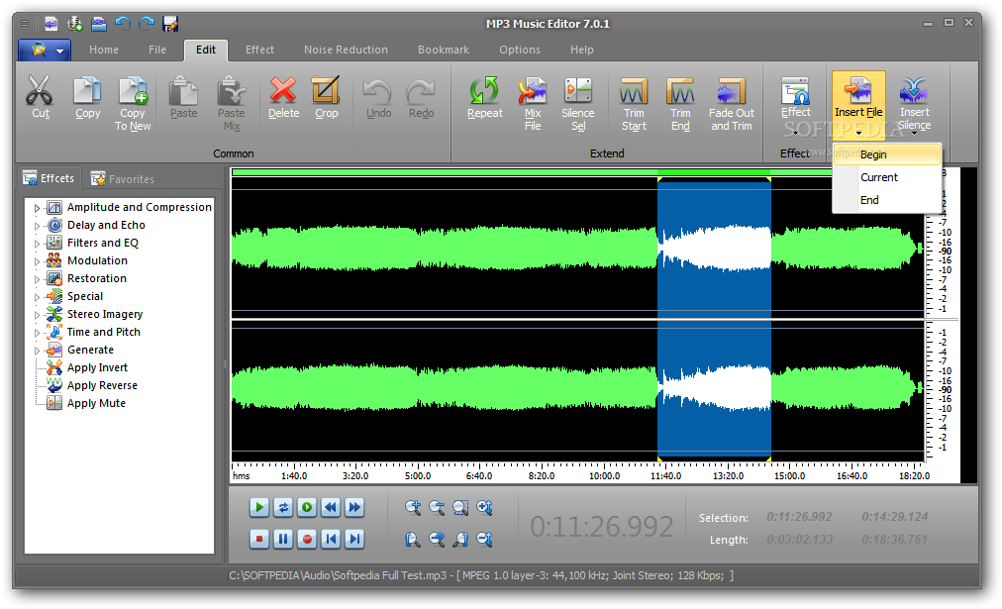Click the Undo ribbon button
The height and width of the screenshot is (609, 1002).
378,97
